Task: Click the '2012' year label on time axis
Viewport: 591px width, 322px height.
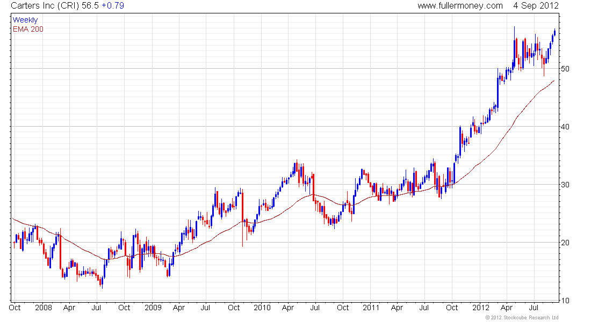Action: click(x=480, y=308)
